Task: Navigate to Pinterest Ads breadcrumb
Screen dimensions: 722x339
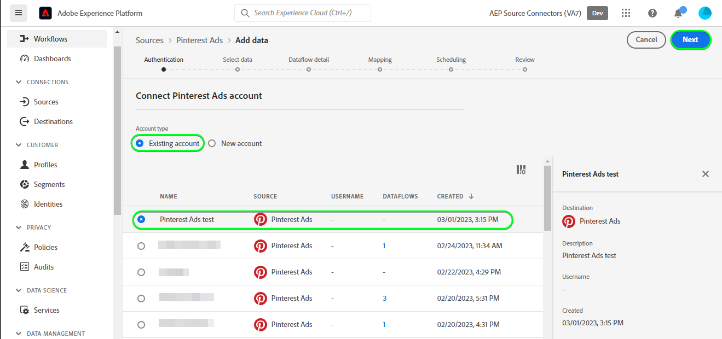Action: click(x=200, y=40)
